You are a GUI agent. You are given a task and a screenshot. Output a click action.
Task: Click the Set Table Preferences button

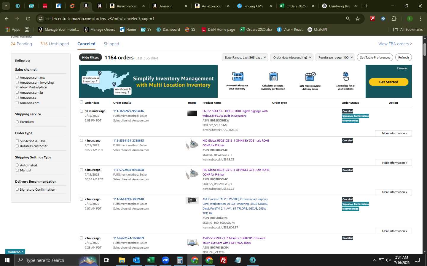coord(375,57)
